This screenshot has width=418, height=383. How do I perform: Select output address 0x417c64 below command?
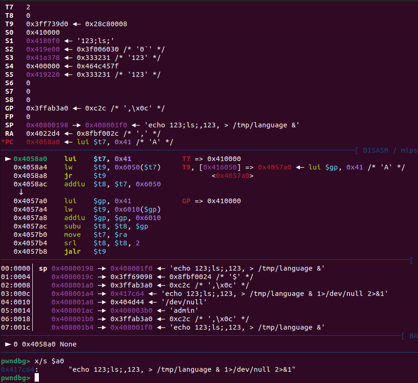(18, 369)
